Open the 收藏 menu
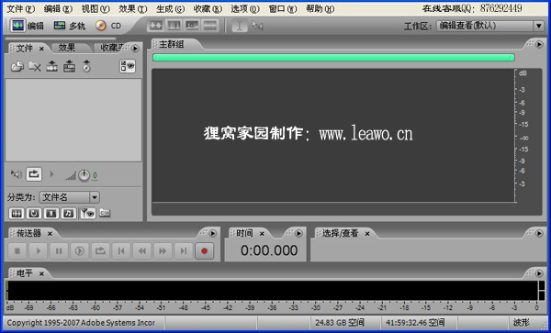The width and height of the screenshot is (551, 333). (x=208, y=9)
